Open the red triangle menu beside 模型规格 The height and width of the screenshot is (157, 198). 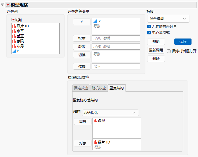pyautogui.click(x=8, y=5)
